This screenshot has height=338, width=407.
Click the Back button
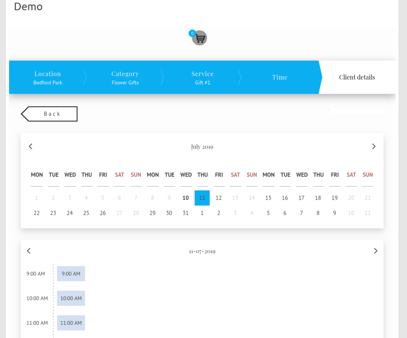click(50, 114)
